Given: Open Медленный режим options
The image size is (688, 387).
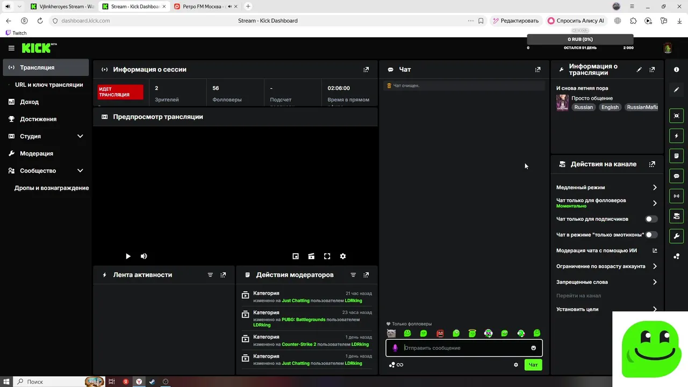Looking at the screenshot, I should (607, 188).
